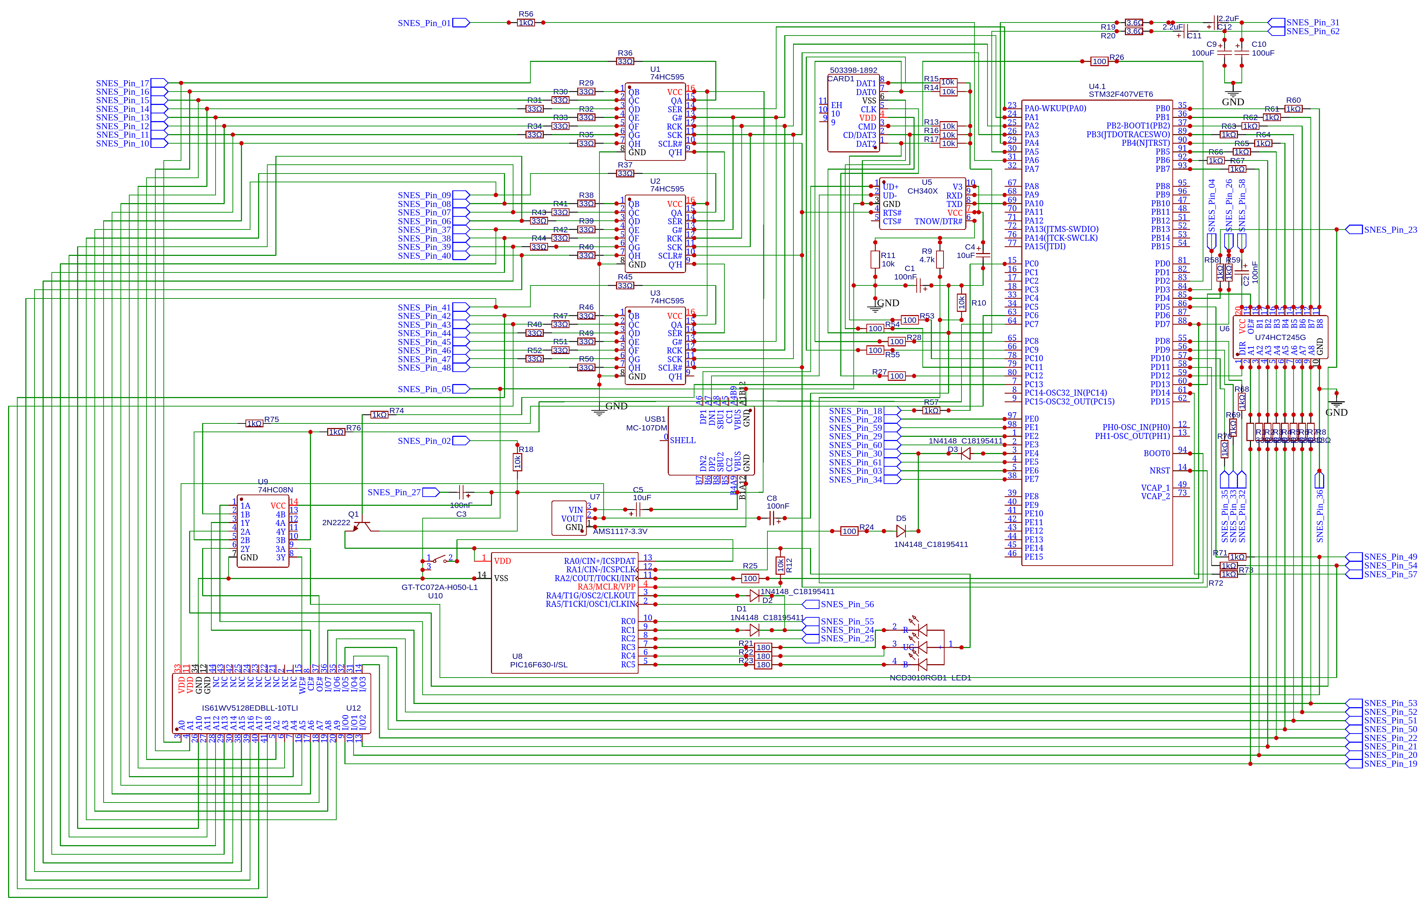Click the IS61WV5128EDBLL-10TLI SRAM label
The height and width of the screenshot is (906, 1426).
(250, 708)
